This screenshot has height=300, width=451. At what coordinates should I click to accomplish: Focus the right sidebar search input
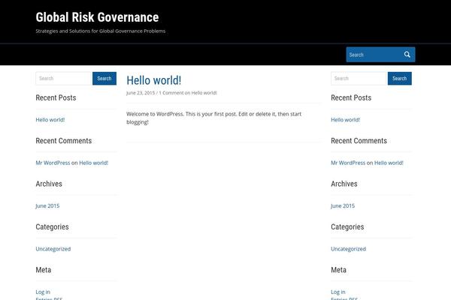coord(359,78)
